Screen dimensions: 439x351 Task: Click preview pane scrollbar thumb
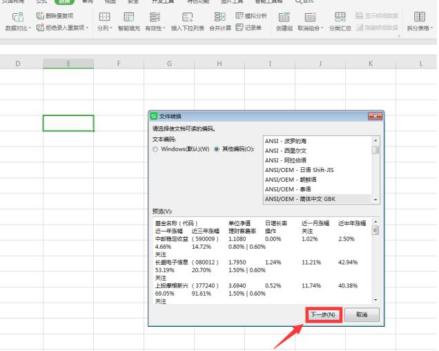click(x=375, y=231)
